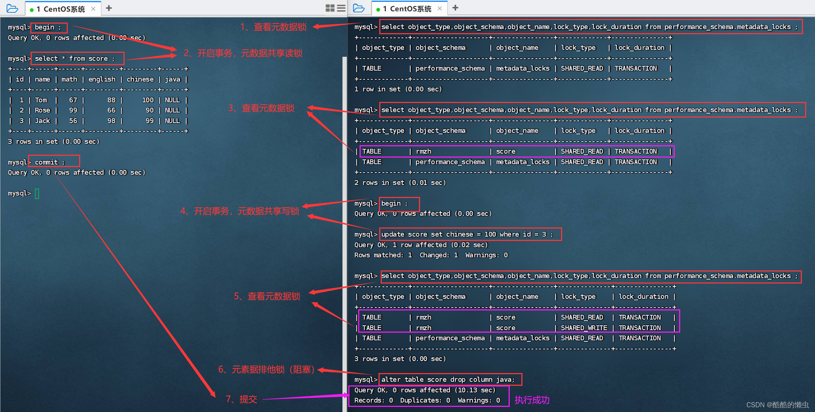Close the right CentOS系统 tab
Image resolution: width=815 pixels, height=412 pixels.
pyautogui.click(x=440, y=8)
